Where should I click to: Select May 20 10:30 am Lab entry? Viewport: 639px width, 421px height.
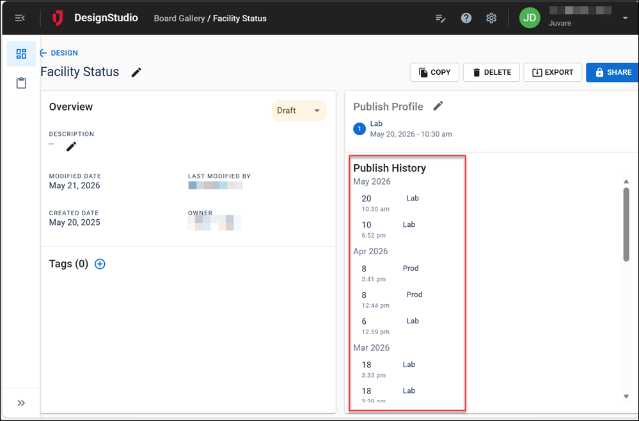coord(391,203)
